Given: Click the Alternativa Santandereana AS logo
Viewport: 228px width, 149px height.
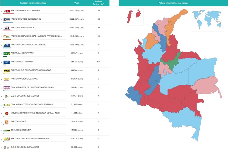Looking at the screenshot, I should coord(7,105).
